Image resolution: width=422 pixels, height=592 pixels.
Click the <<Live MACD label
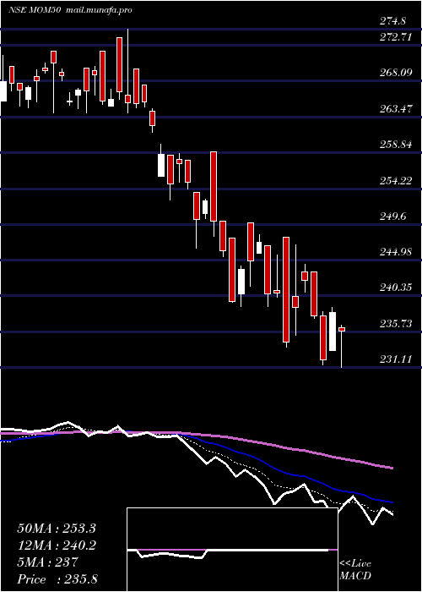tap(355, 570)
